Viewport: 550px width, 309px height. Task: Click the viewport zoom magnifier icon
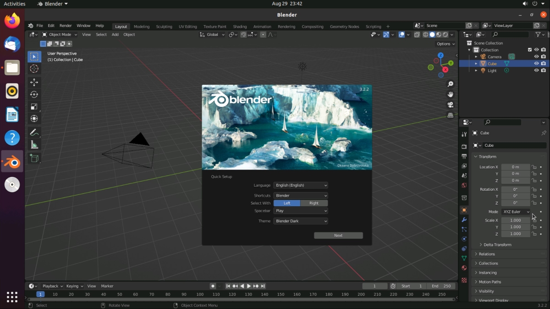tap(451, 84)
